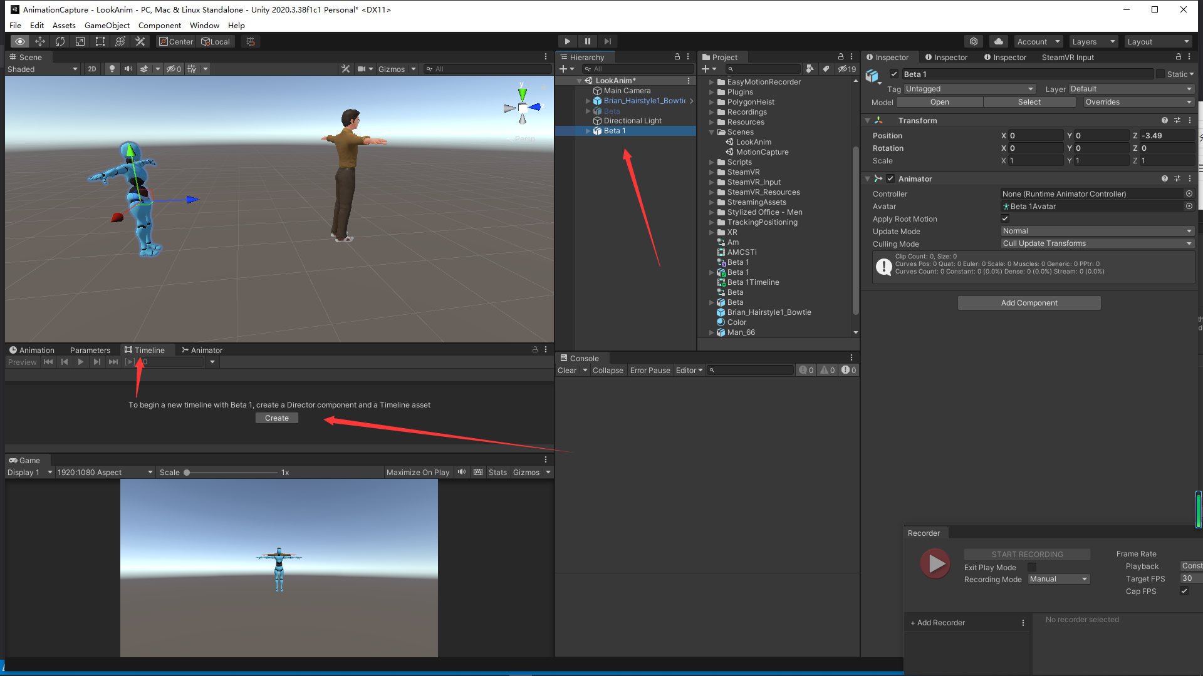Image resolution: width=1203 pixels, height=676 pixels.
Task: Toggle Apply Root Motion checkbox
Action: coord(1005,218)
